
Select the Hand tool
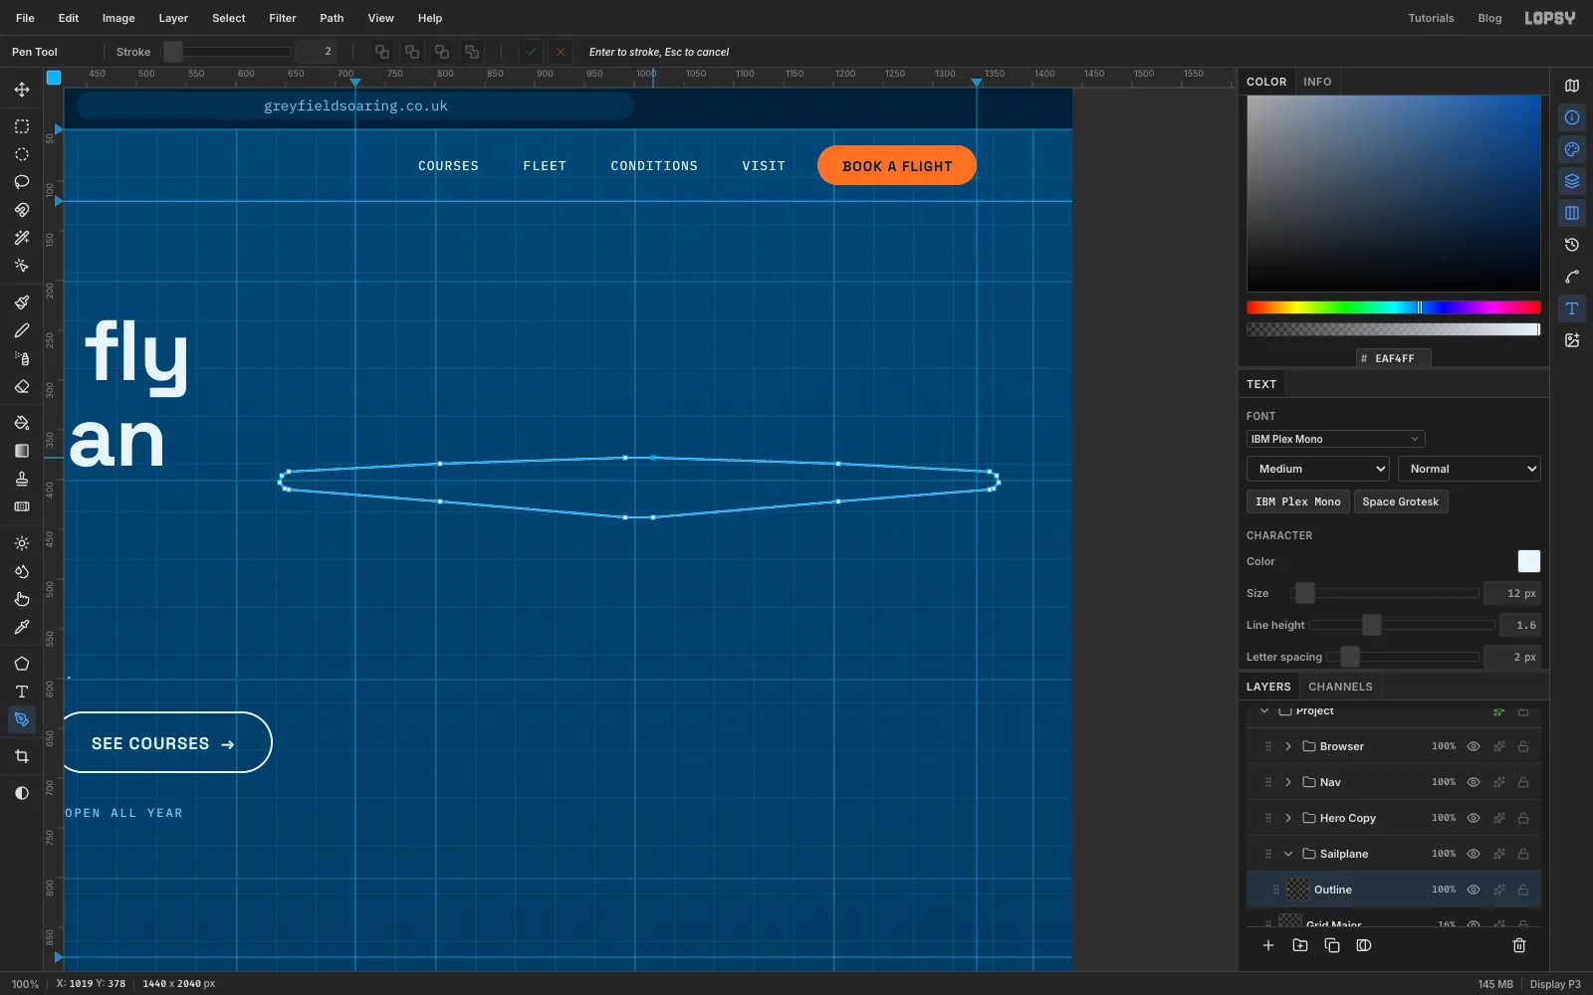point(22,599)
